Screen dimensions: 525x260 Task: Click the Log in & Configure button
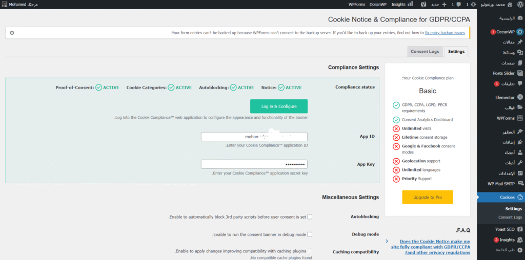point(279,106)
